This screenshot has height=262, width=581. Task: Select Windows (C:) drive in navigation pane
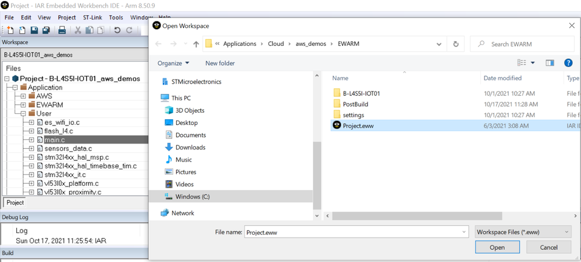[230, 196]
